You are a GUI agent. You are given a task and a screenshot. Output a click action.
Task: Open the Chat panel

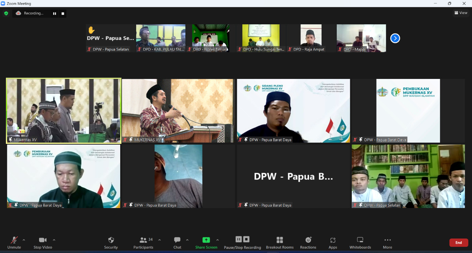177,243
